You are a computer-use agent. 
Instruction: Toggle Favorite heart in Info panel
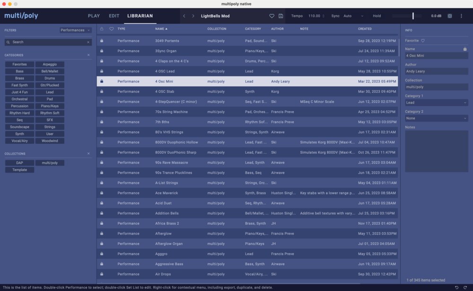pyautogui.click(x=423, y=41)
